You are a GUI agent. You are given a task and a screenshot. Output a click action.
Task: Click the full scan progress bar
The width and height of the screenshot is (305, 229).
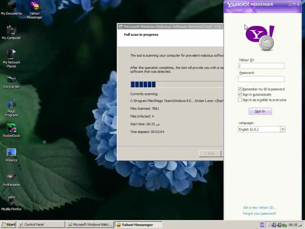(177, 84)
